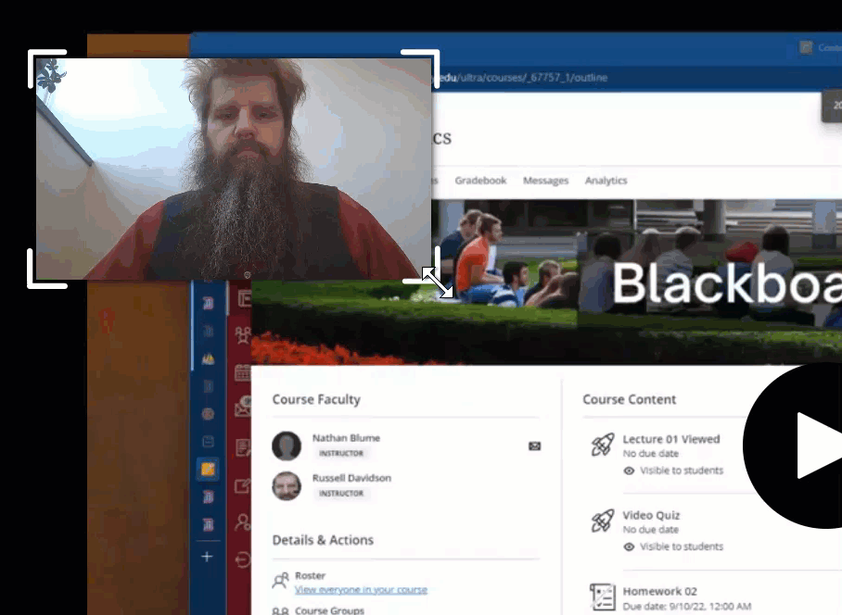Image resolution: width=842 pixels, height=615 pixels.
Task: Click the webcam preview overlay
Action: [234, 169]
